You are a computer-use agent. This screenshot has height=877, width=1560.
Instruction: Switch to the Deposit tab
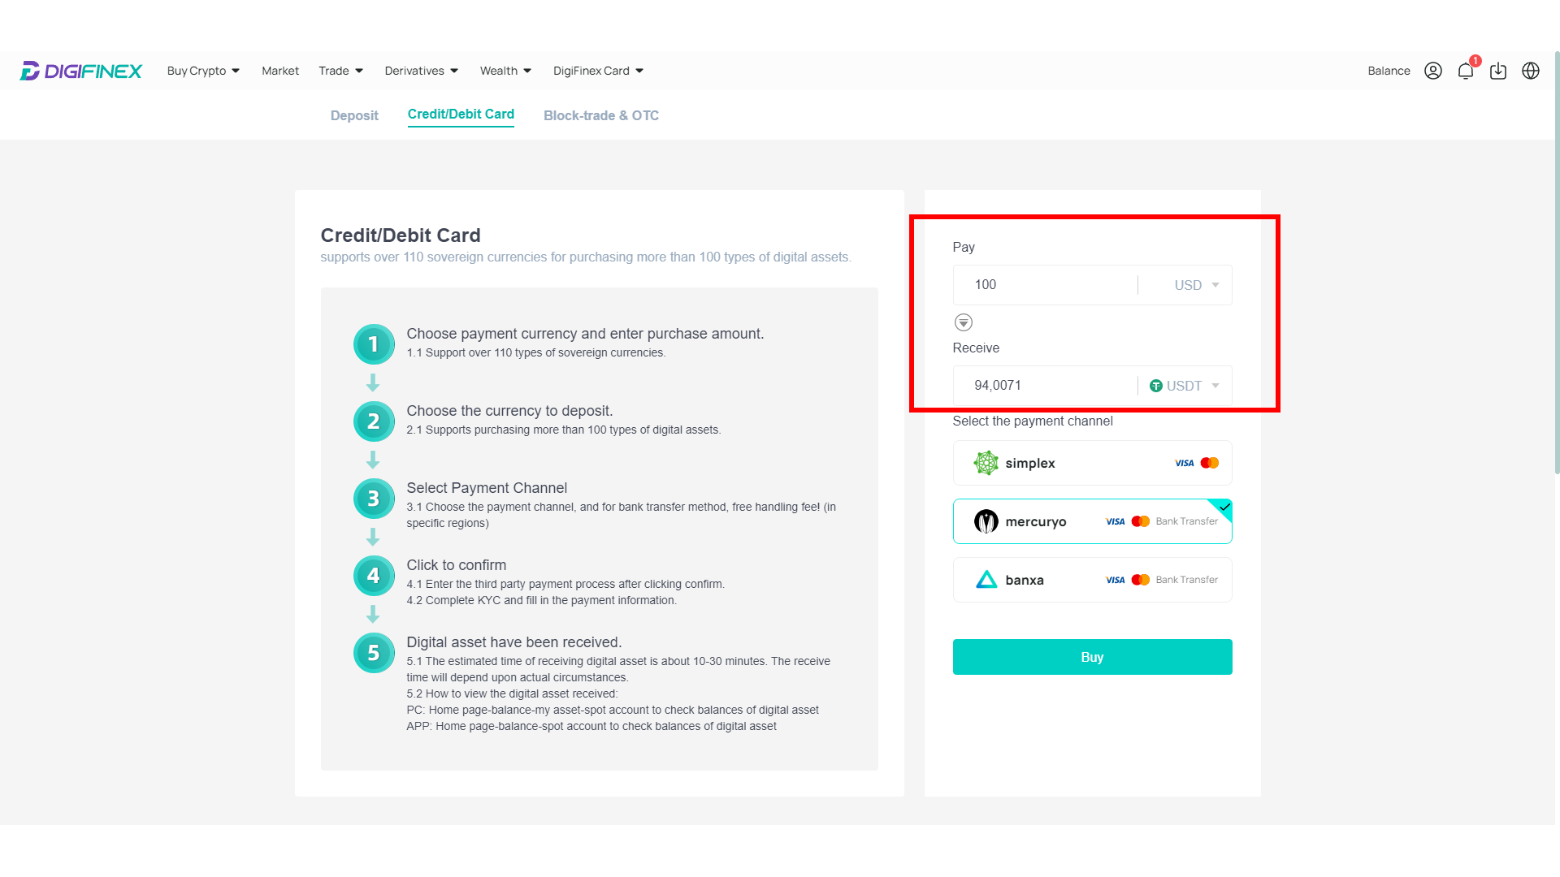[354, 115]
